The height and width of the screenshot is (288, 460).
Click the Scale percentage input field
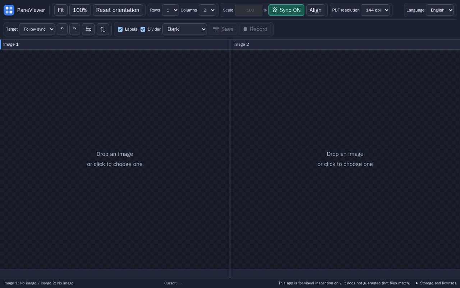click(x=249, y=10)
